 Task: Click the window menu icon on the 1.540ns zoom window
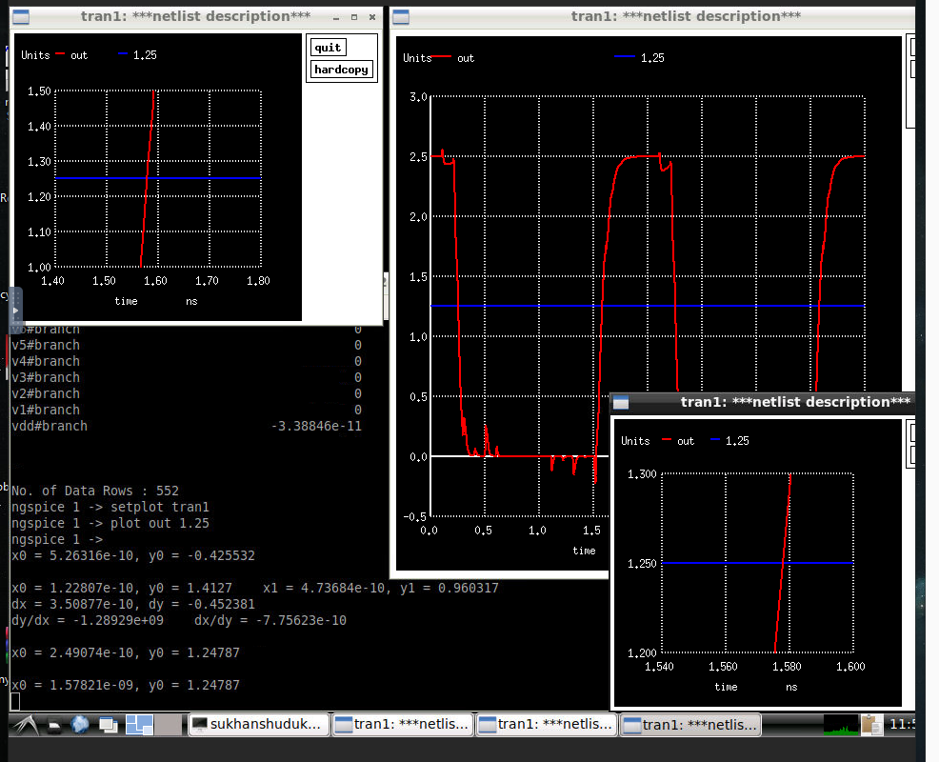pos(622,402)
